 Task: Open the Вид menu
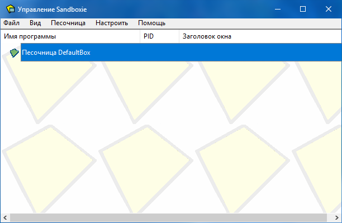(x=35, y=23)
